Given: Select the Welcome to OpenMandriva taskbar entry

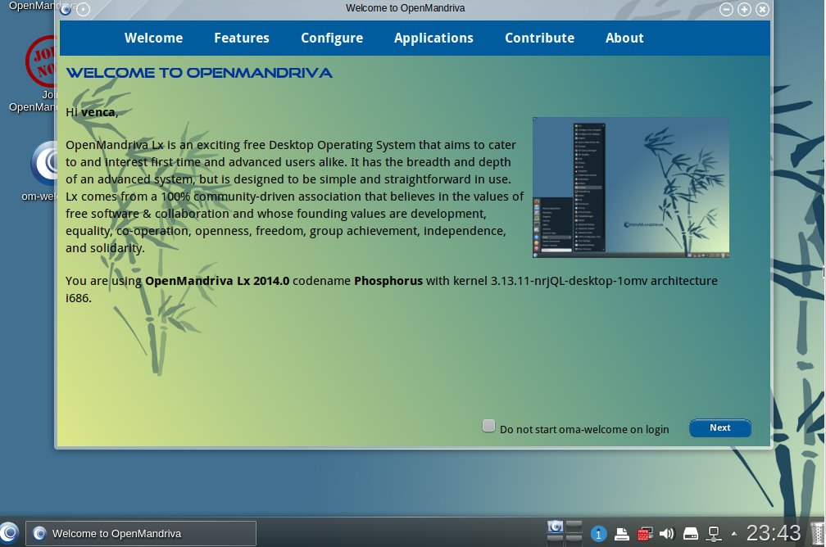Looking at the screenshot, I should 141,533.
